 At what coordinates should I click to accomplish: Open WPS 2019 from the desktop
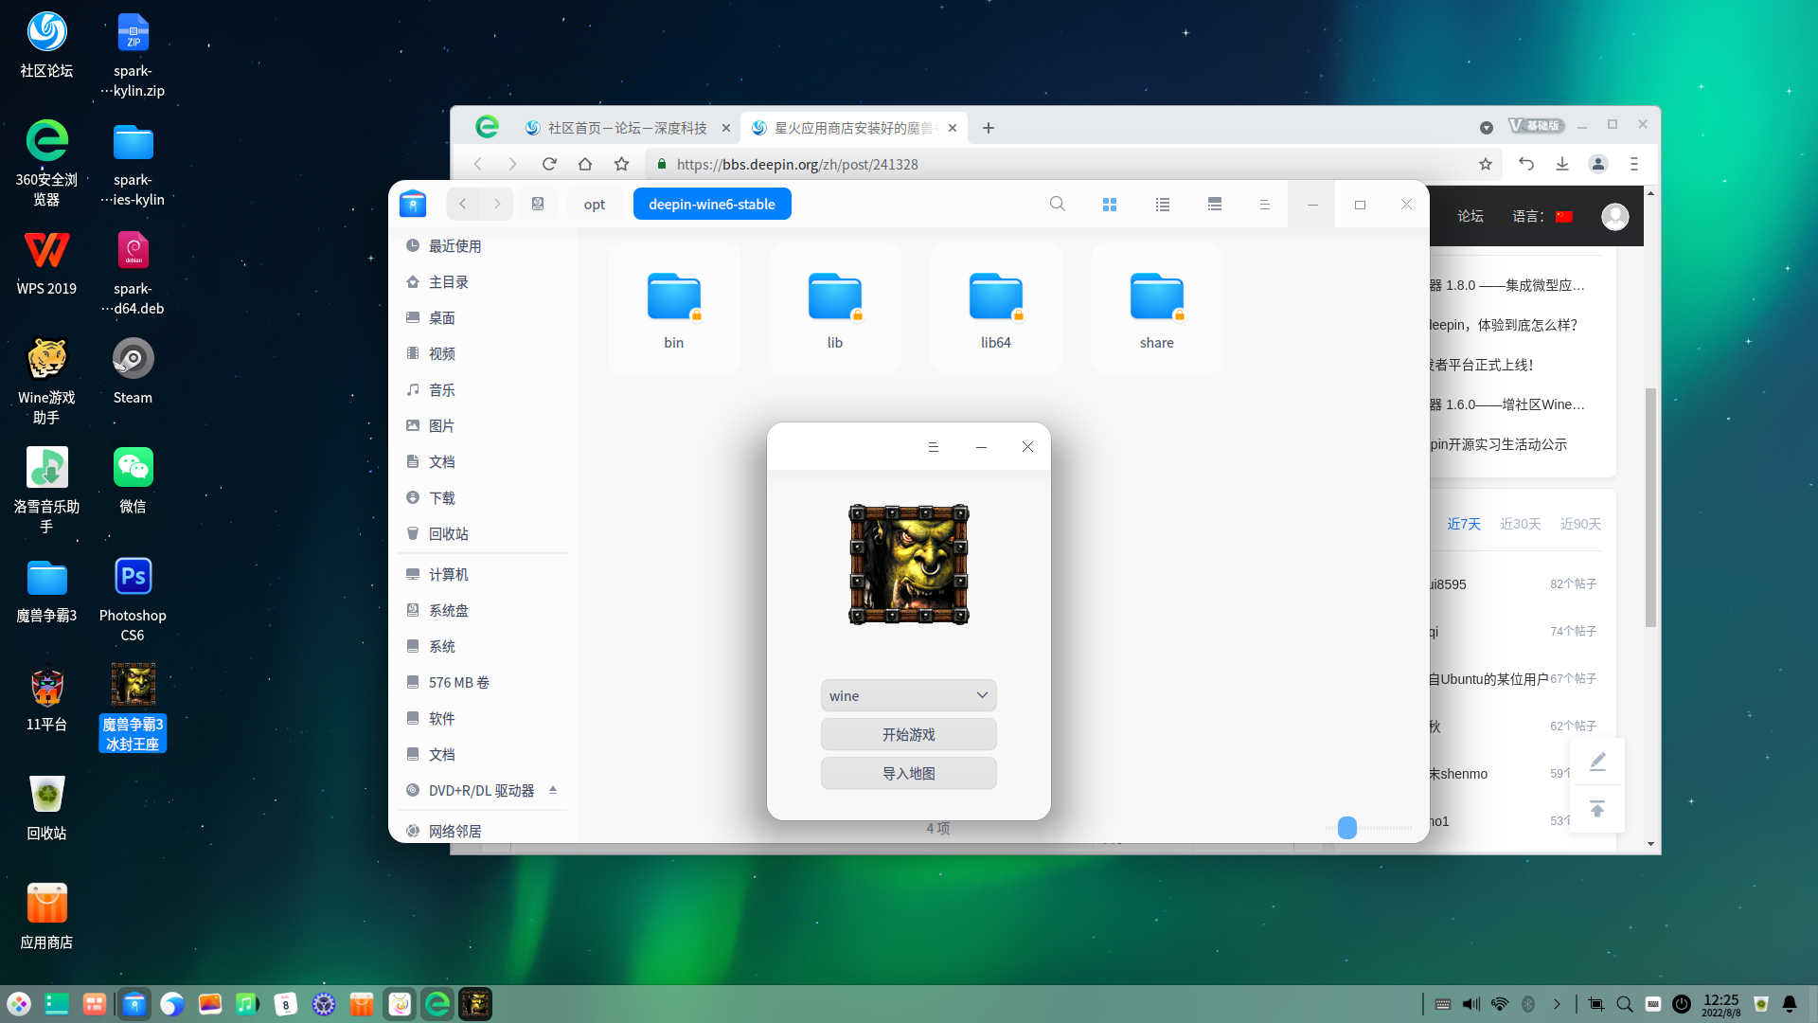click(45, 249)
